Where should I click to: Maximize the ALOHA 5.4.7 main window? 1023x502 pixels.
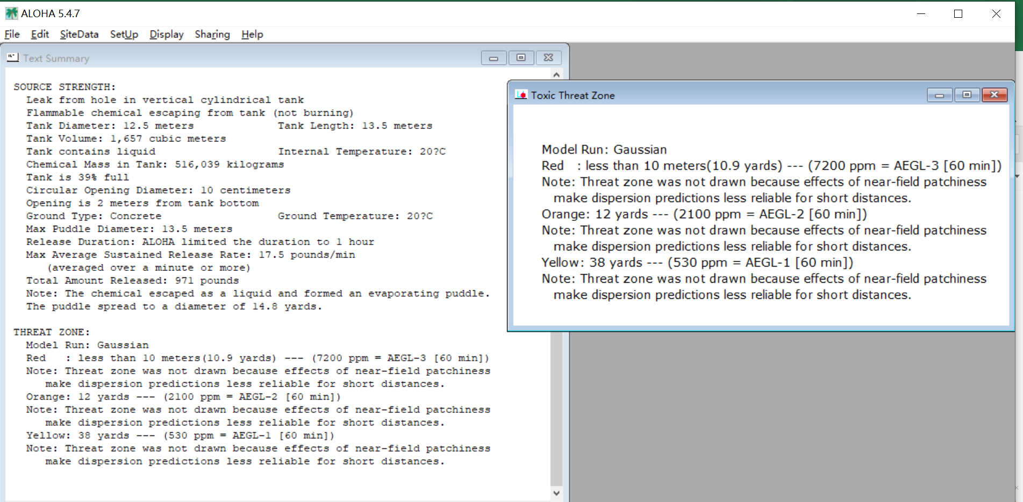[x=958, y=13]
